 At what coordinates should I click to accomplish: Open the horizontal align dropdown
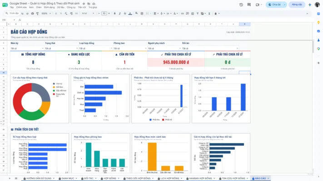pos(156,14)
